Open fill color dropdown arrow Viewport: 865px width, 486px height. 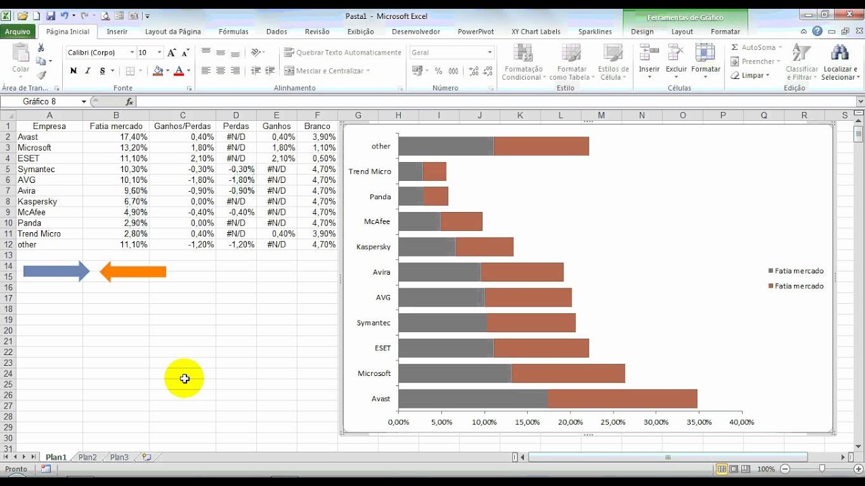click(x=167, y=71)
